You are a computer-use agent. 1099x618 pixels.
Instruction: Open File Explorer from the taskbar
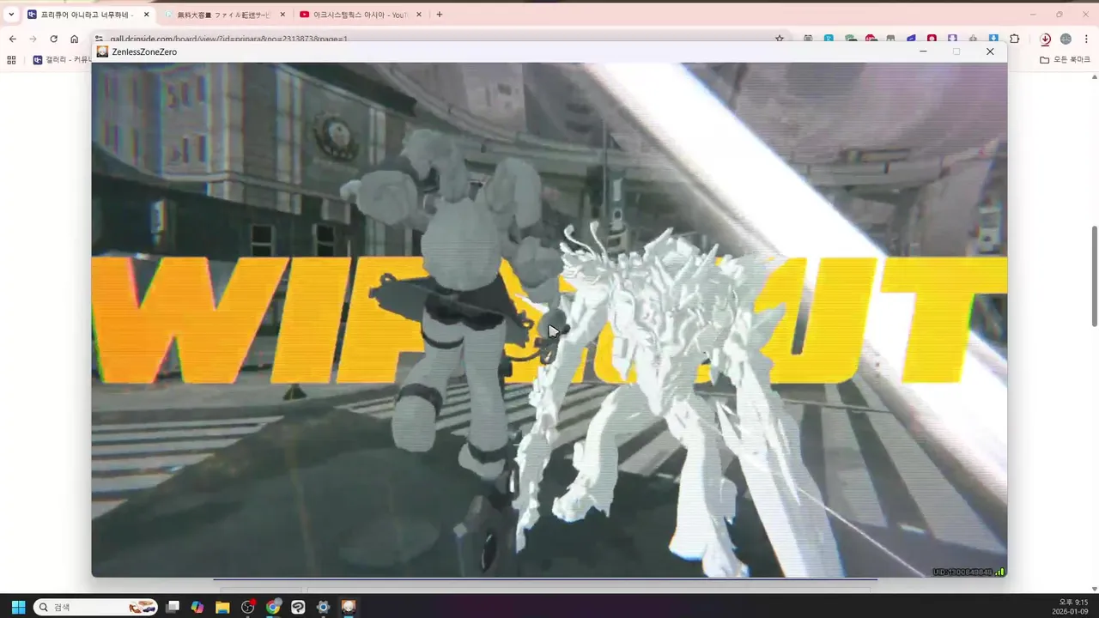click(222, 607)
